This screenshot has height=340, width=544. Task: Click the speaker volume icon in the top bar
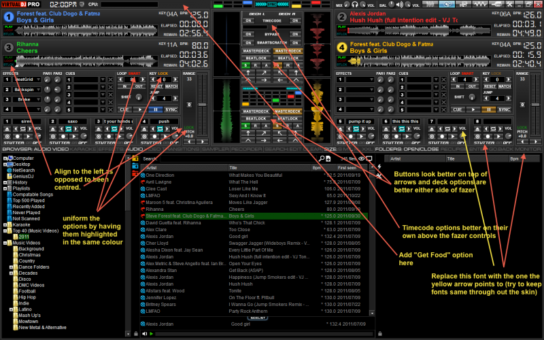[400, 5]
